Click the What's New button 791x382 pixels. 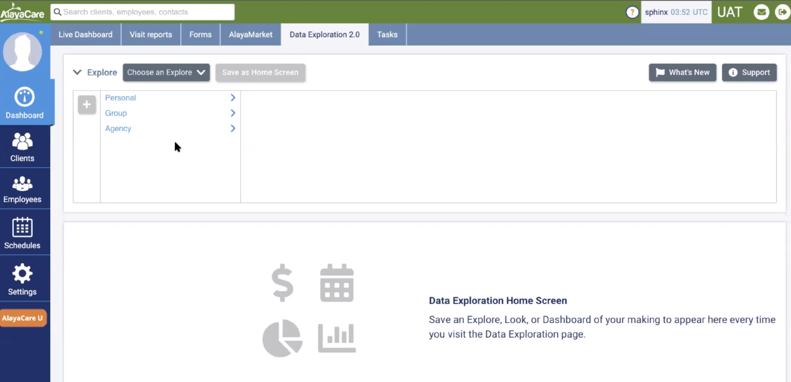682,72
